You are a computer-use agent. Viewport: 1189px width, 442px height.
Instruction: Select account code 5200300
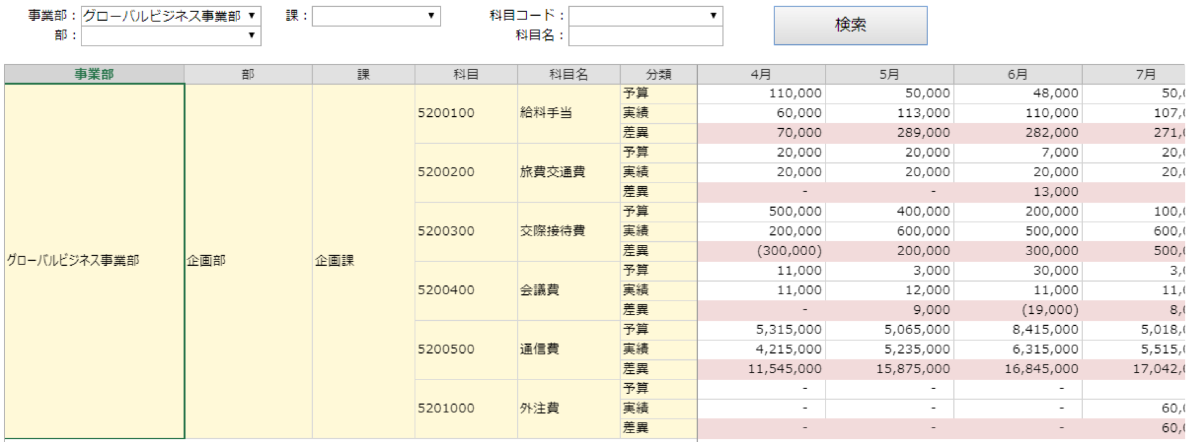click(466, 231)
